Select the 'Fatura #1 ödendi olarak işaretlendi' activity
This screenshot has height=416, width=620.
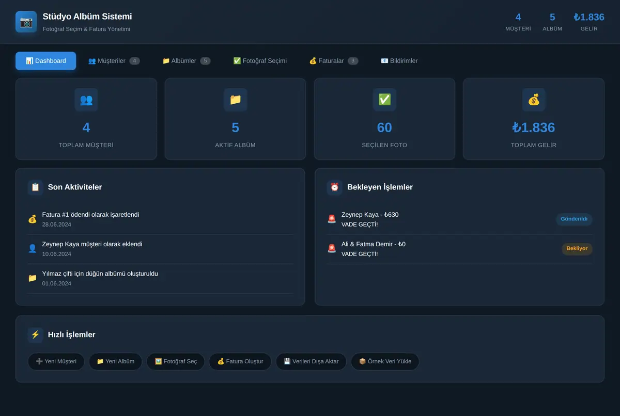point(161,220)
